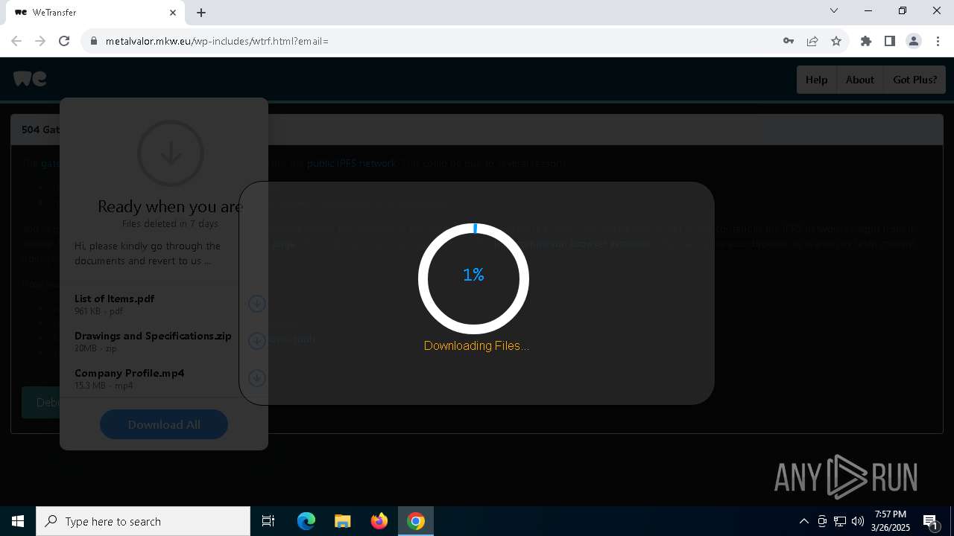
Task: Reload the page
Action: coord(64,41)
